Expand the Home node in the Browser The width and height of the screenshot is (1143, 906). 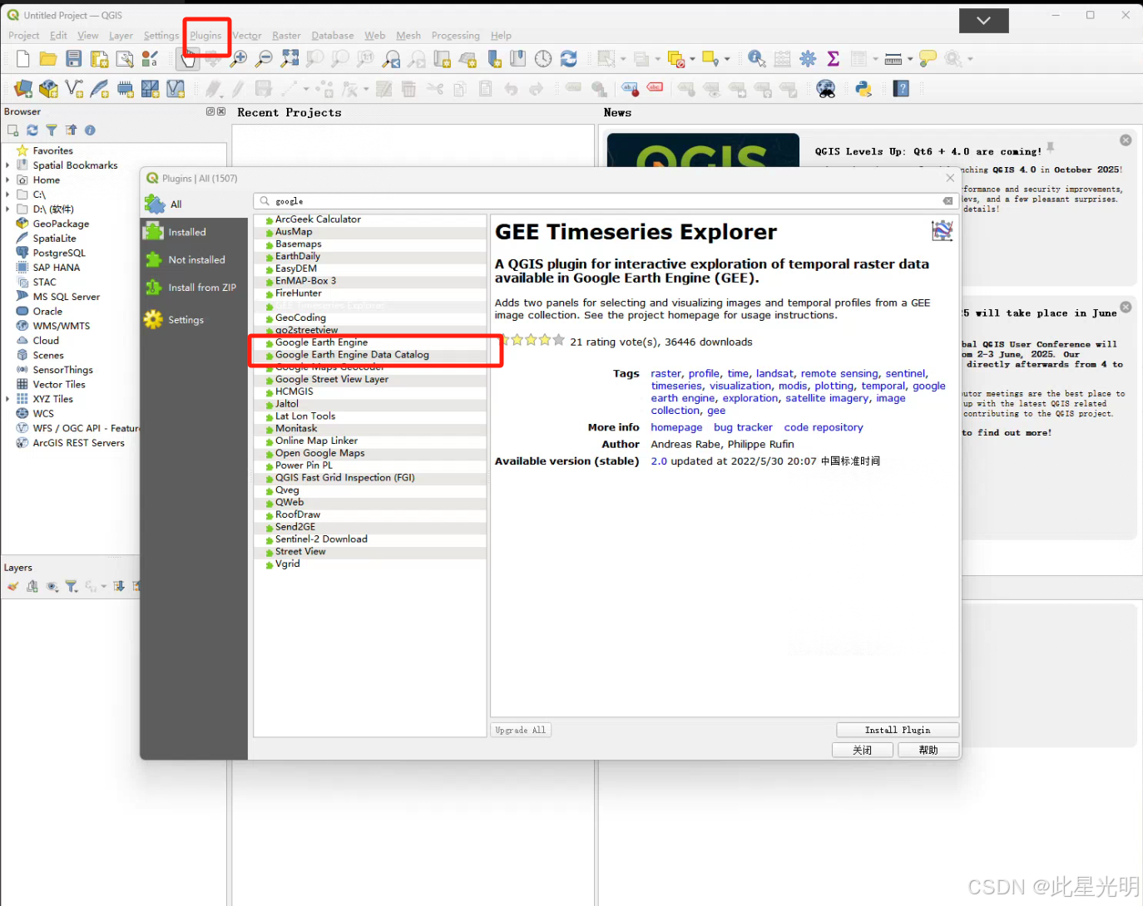[7, 180]
